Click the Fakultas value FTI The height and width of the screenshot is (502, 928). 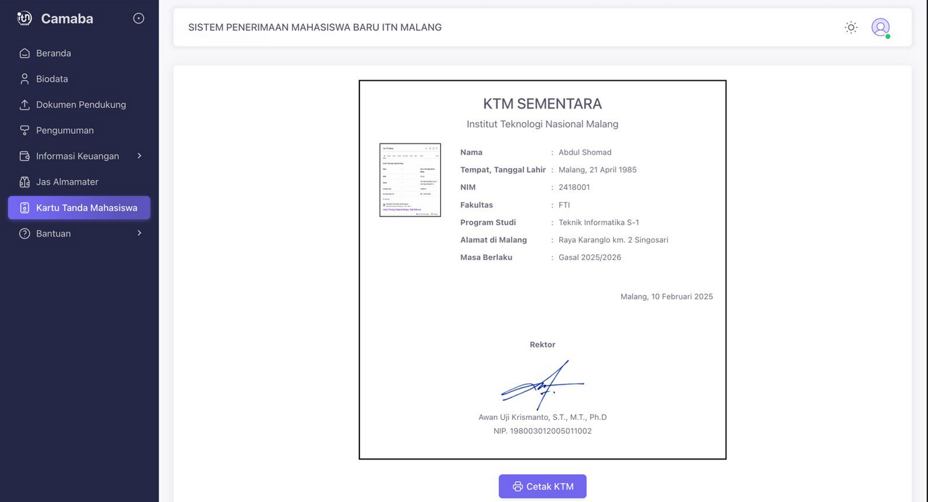pyautogui.click(x=564, y=205)
